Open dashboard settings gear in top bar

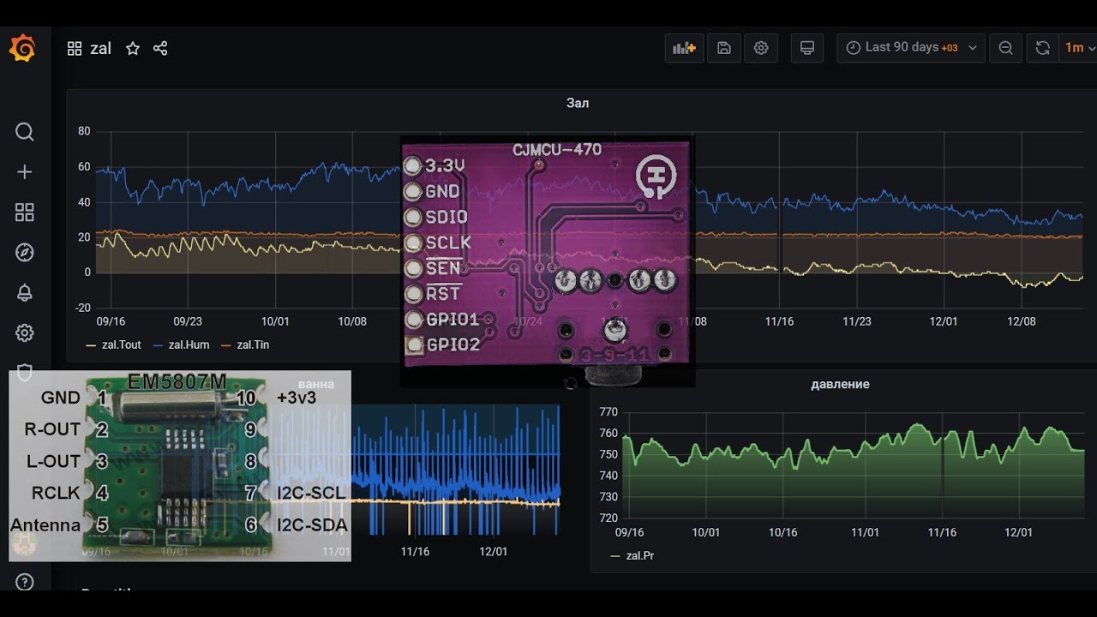tap(761, 48)
